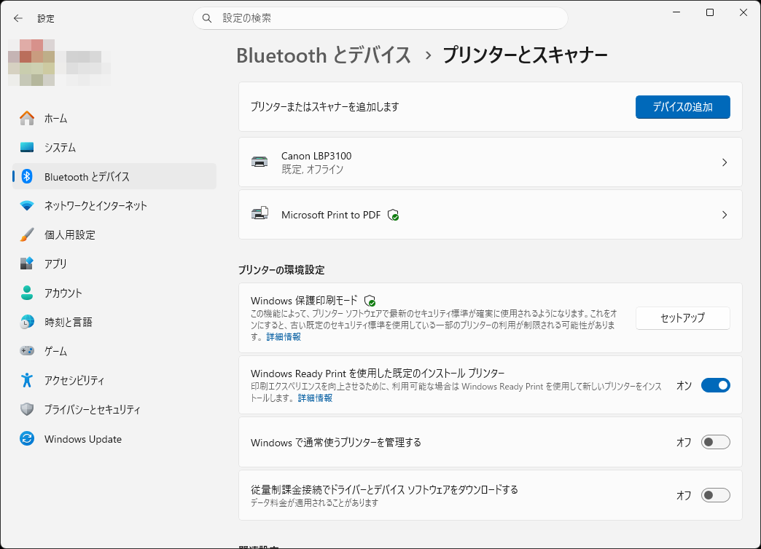The height and width of the screenshot is (549, 761).
Task: Open 詳細情報 link under 保護印刷モード
Action: point(284,336)
